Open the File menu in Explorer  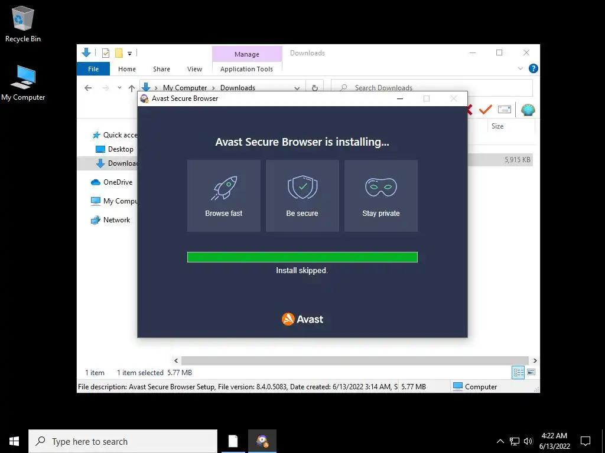click(x=93, y=69)
